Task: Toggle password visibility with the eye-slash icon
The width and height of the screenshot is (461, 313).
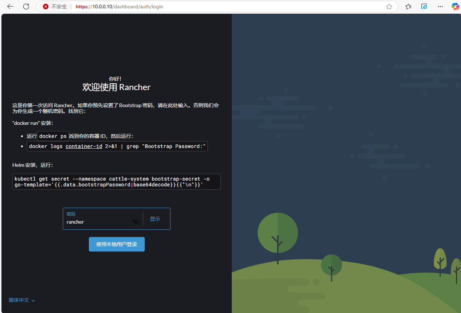Action: pos(136,221)
